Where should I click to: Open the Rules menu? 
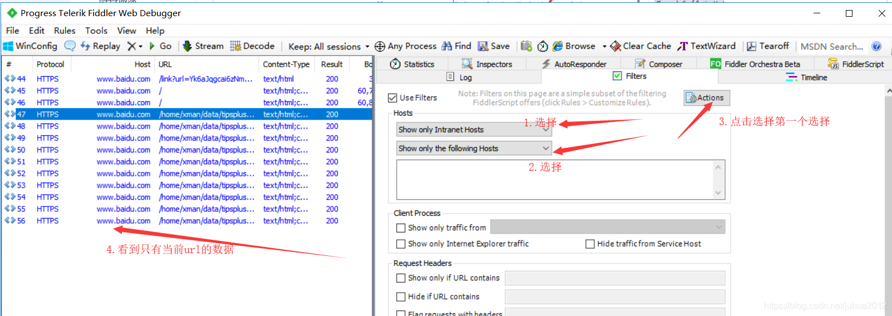pyautogui.click(x=65, y=31)
